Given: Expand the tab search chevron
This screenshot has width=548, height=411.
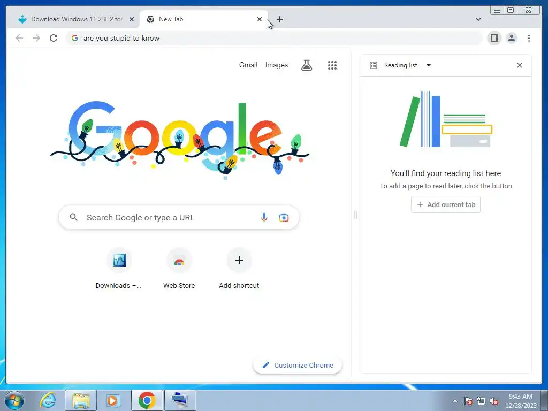Looking at the screenshot, I should [478, 19].
